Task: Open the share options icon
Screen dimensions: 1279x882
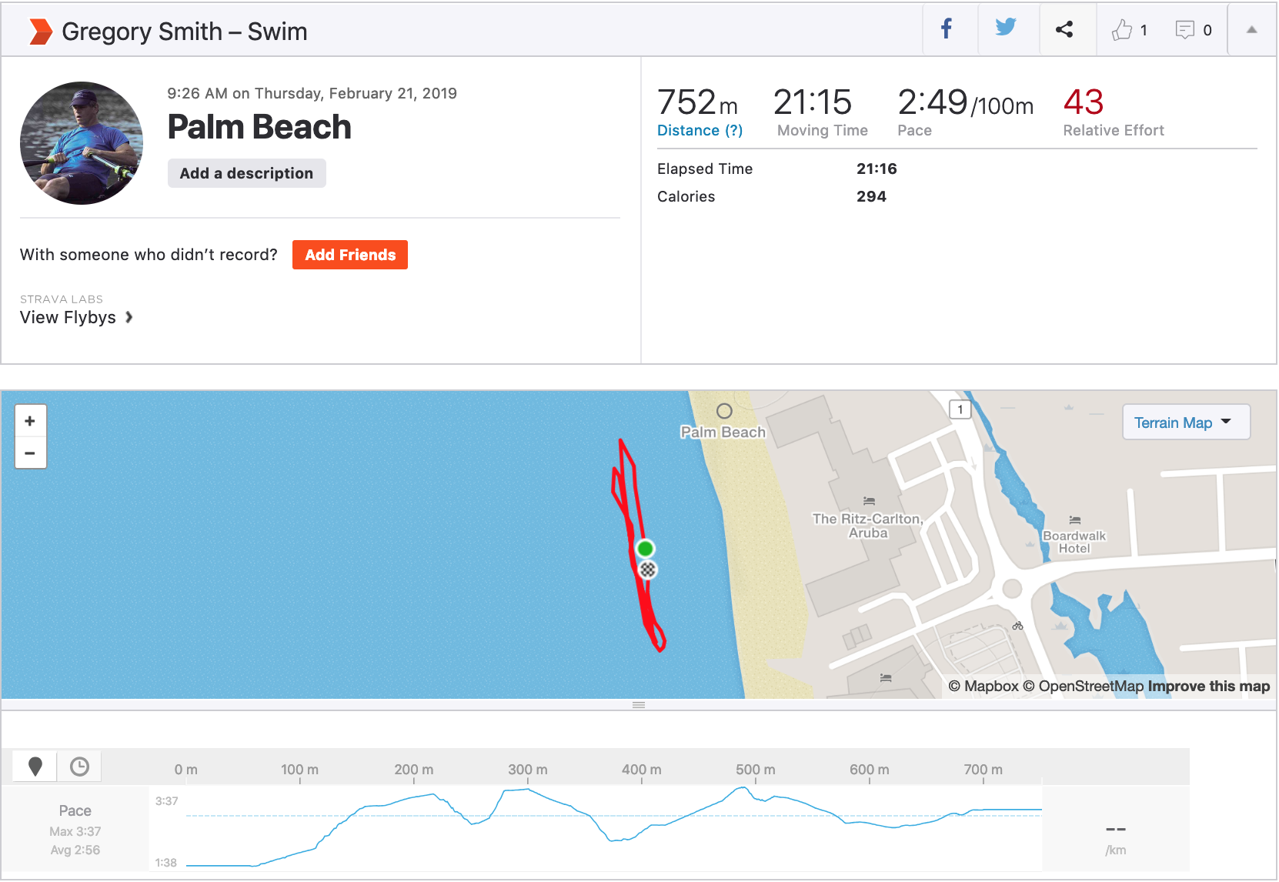Action: pos(1064,29)
